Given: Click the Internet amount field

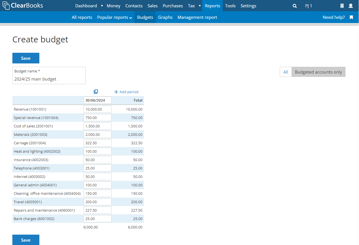Looking at the screenshot, I should click(x=98, y=177).
